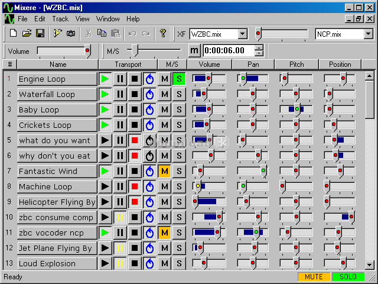This screenshot has height=284, width=378.
Task: Click the M/S fade time slider
Action: (154, 50)
